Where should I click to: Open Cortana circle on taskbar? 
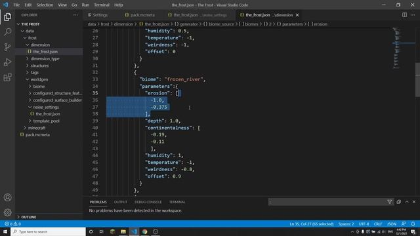click(x=91, y=231)
